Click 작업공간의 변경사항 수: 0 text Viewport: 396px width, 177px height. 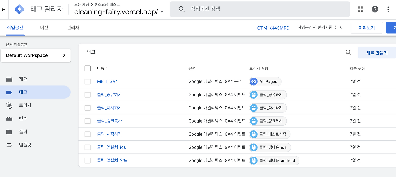320,28
